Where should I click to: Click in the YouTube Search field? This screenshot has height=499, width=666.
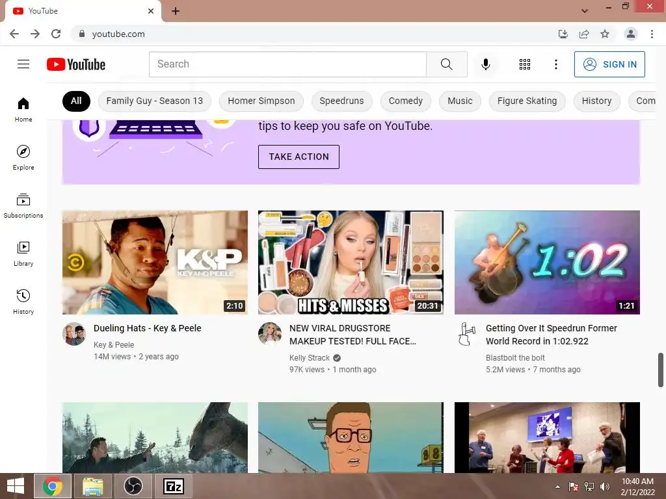(x=287, y=64)
